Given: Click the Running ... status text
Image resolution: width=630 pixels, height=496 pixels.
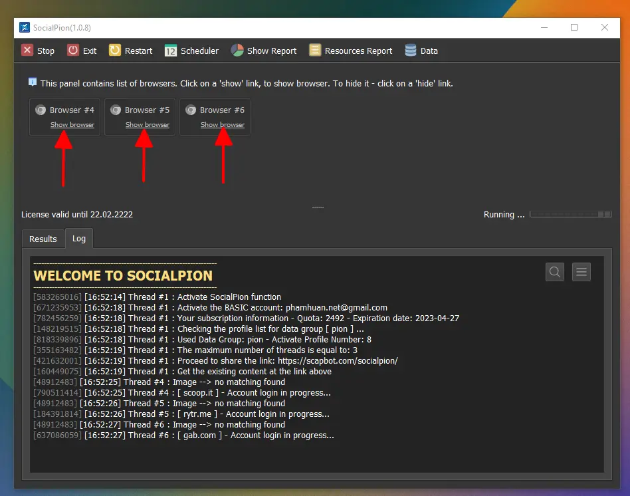Looking at the screenshot, I should coord(504,215).
